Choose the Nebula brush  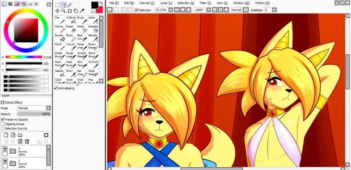[60, 73]
